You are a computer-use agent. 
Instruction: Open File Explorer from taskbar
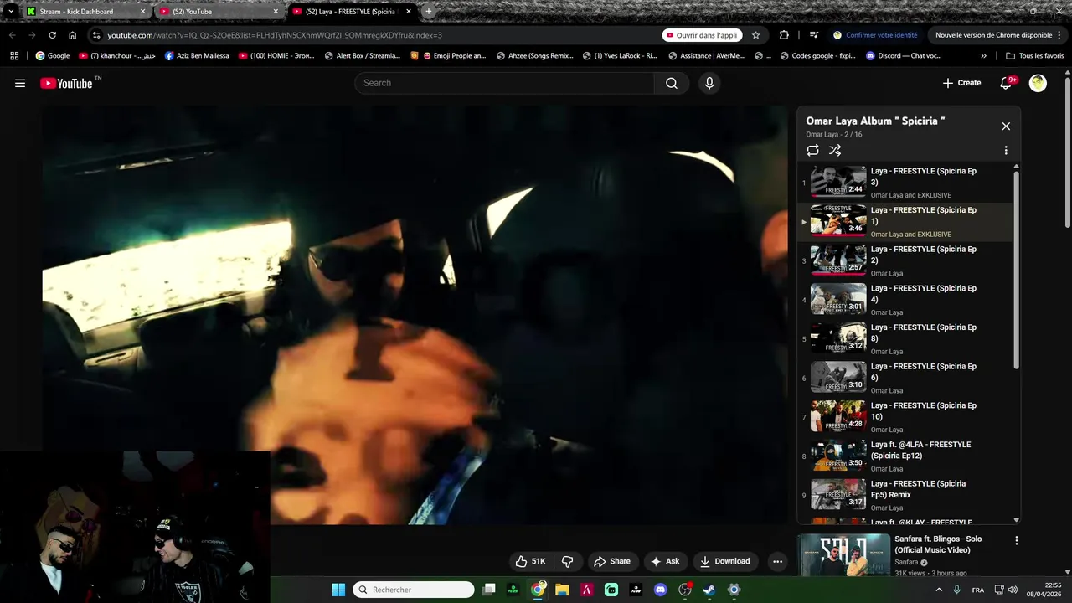click(x=562, y=590)
